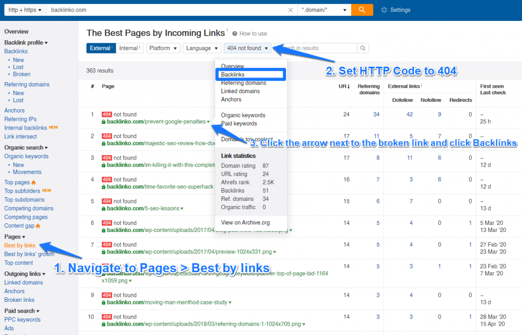Expand arrow next to moving-man-menthod-case-study URL
The width and height of the screenshot is (522, 335).
tap(230, 303)
